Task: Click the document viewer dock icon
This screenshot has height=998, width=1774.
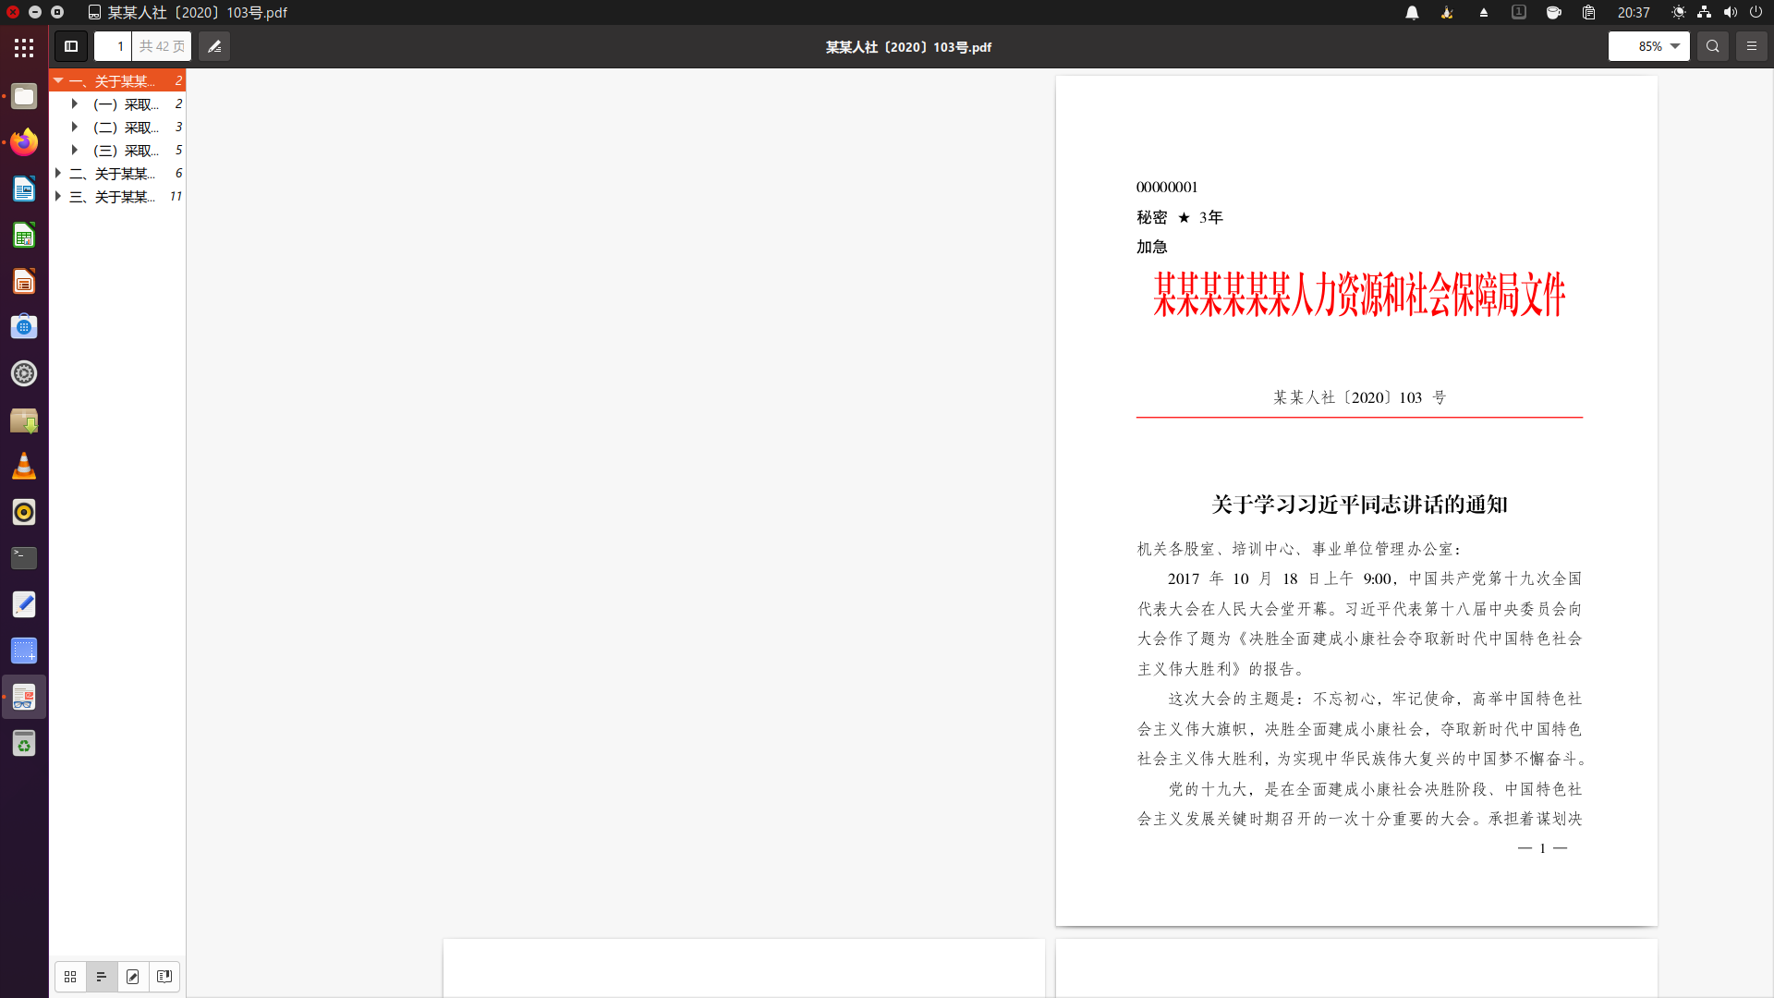Action: [24, 697]
